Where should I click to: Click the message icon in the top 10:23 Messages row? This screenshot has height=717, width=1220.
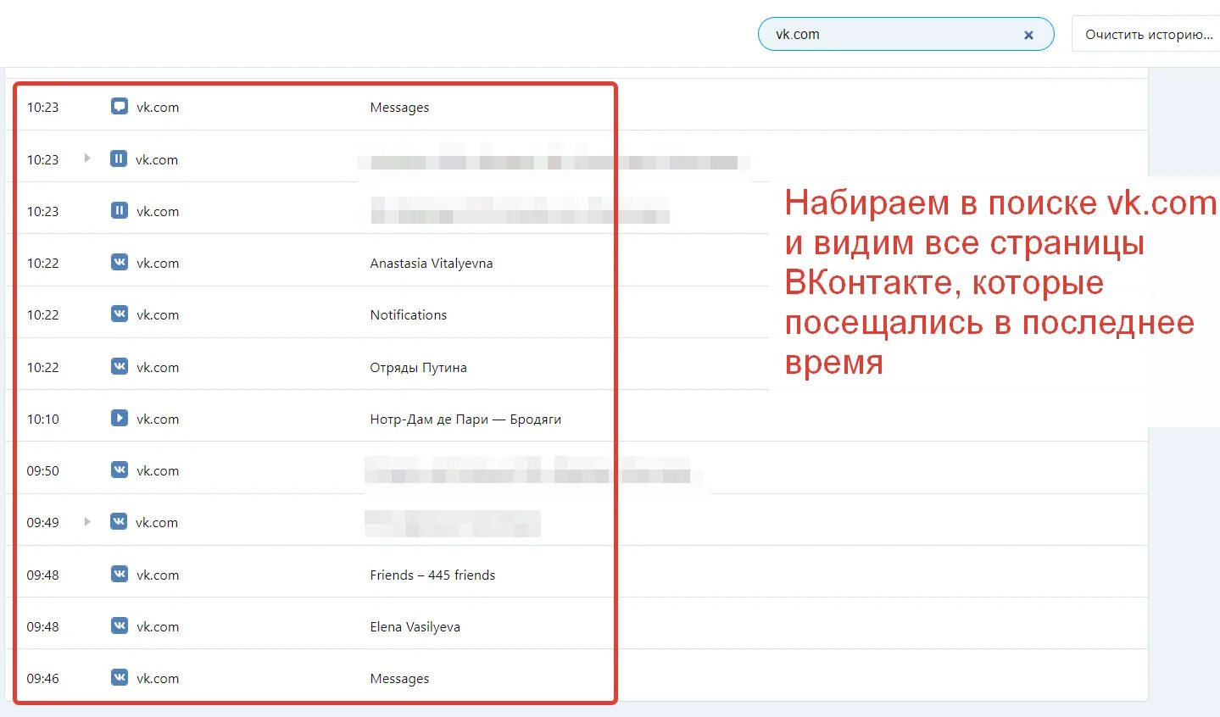coord(120,107)
